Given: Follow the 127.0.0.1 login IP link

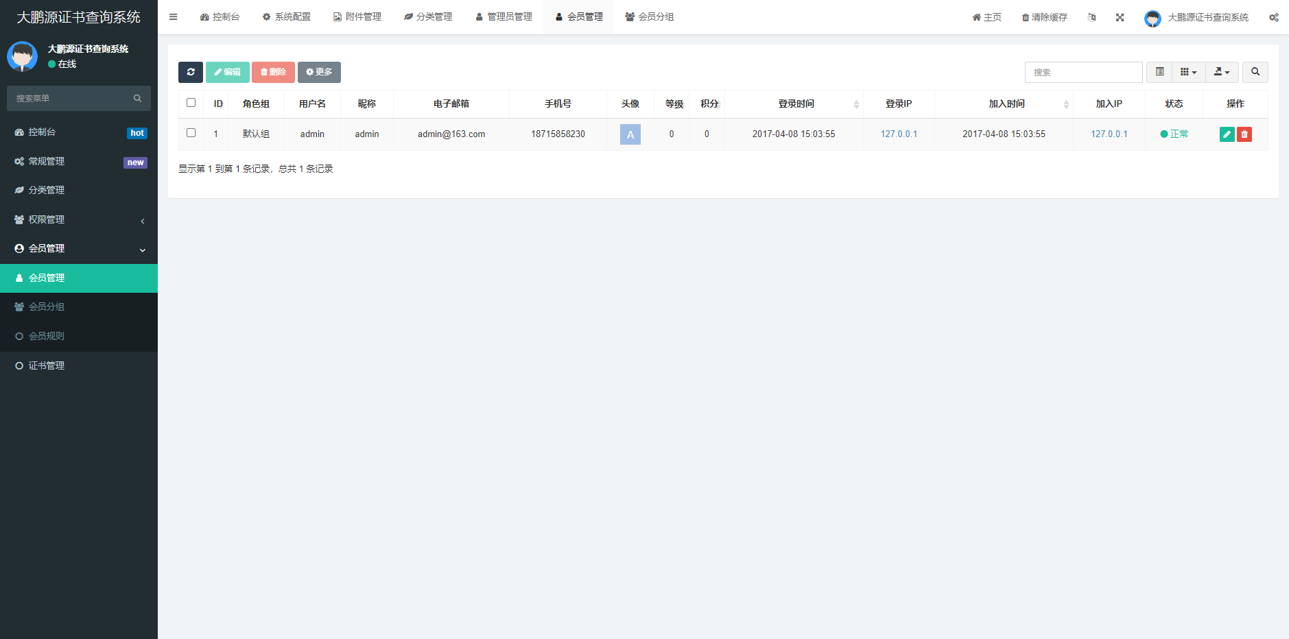Looking at the screenshot, I should [x=899, y=134].
